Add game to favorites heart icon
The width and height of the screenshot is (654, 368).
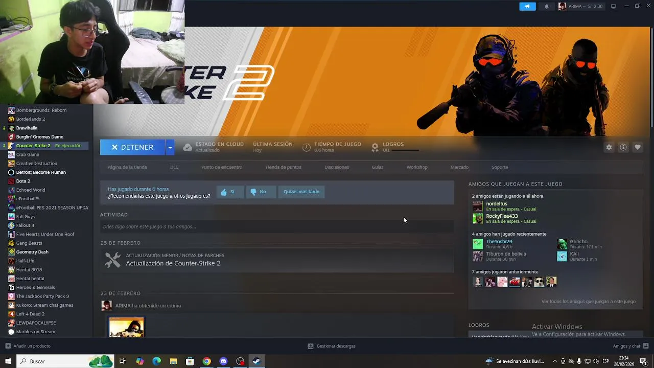pyautogui.click(x=638, y=147)
